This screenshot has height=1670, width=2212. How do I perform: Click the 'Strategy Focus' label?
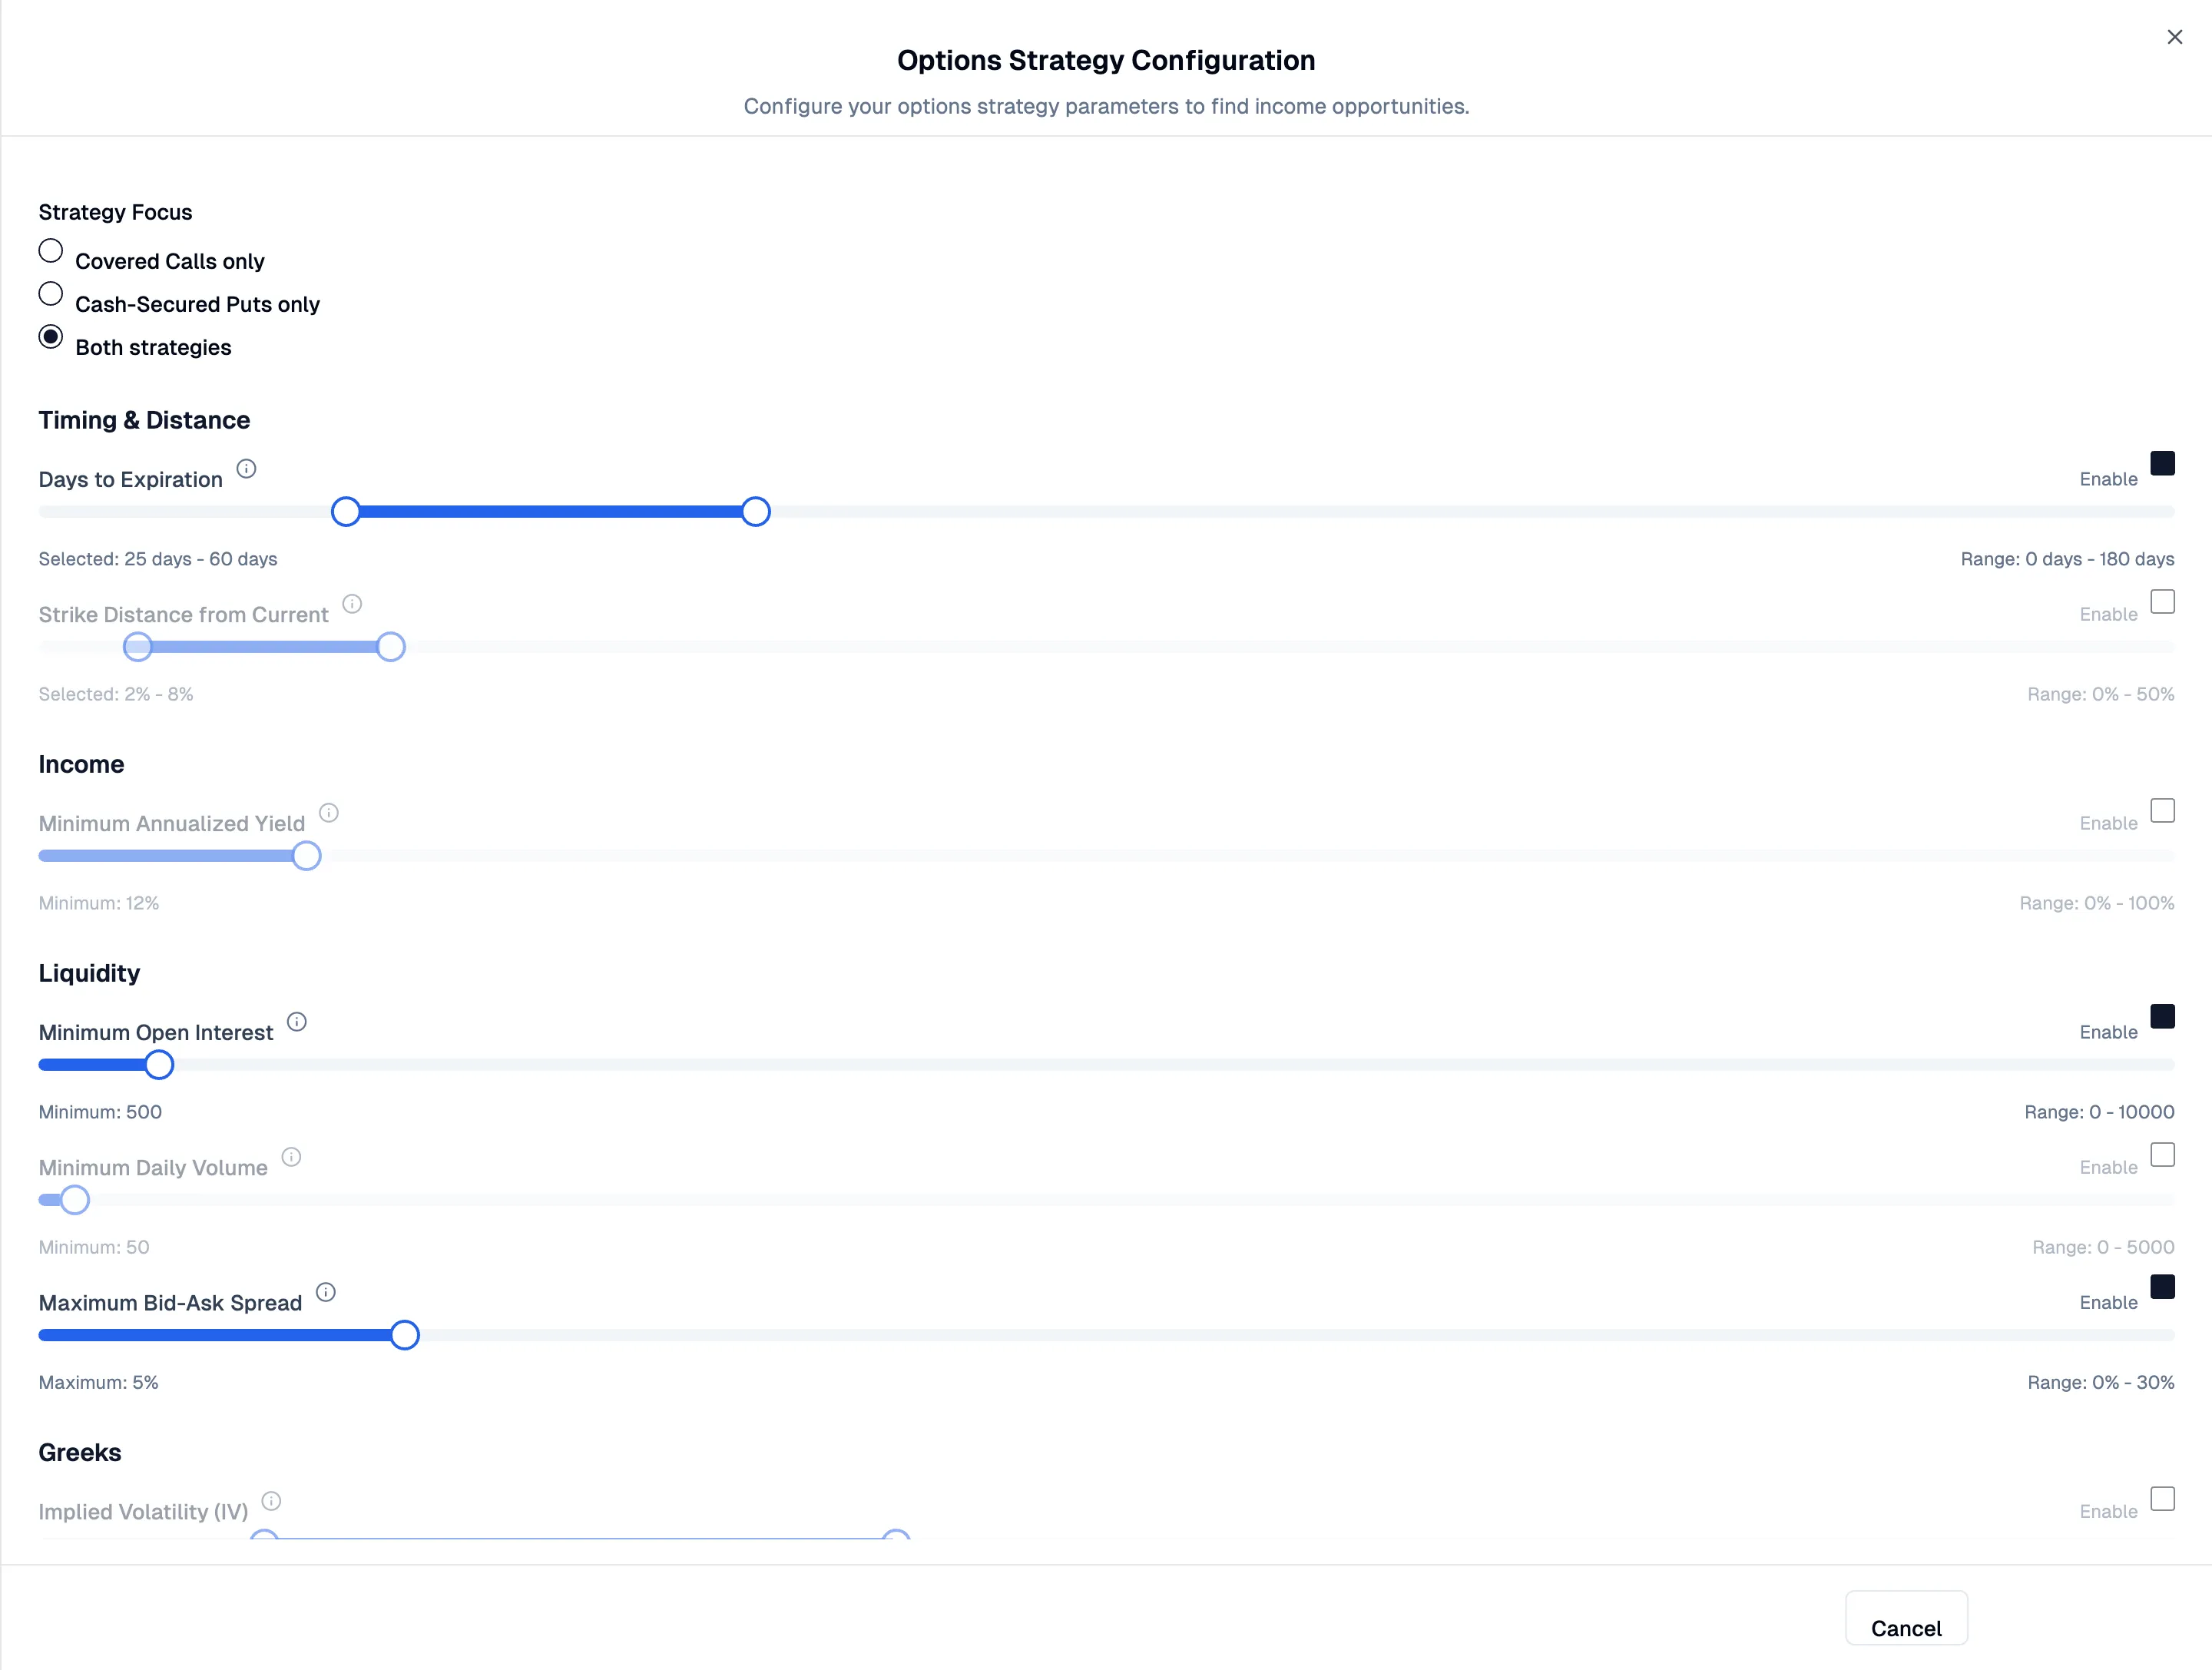[115, 212]
